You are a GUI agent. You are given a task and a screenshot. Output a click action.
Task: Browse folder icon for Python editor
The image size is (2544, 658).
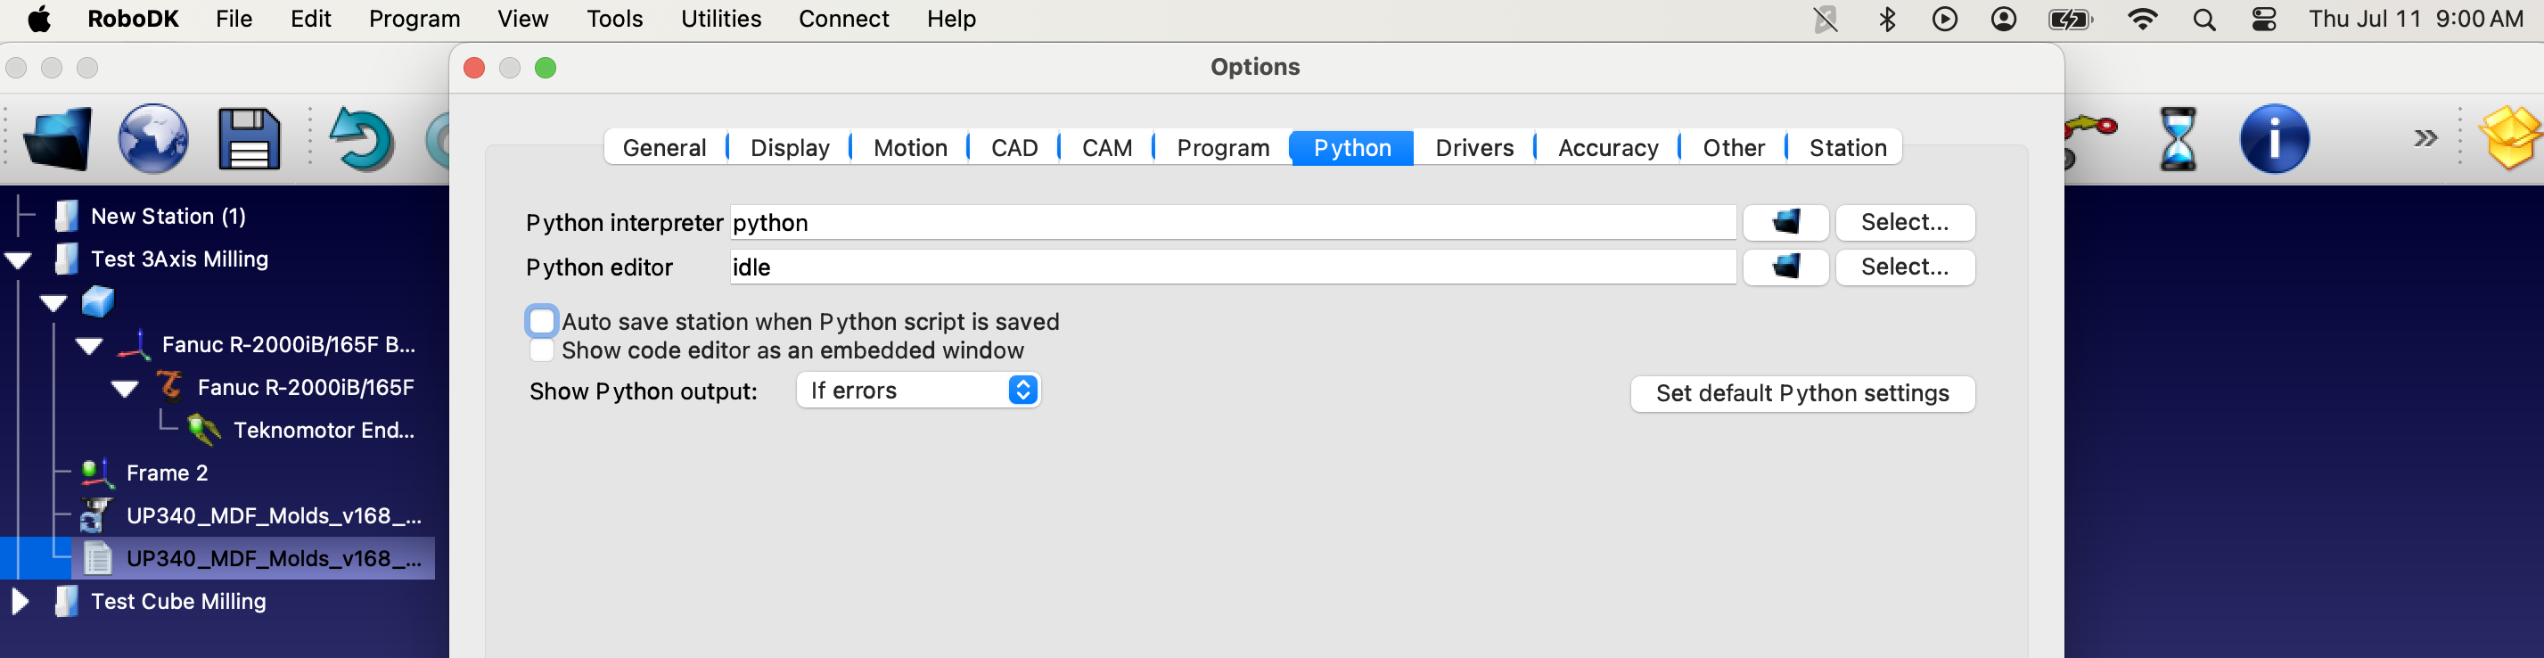(x=1785, y=267)
